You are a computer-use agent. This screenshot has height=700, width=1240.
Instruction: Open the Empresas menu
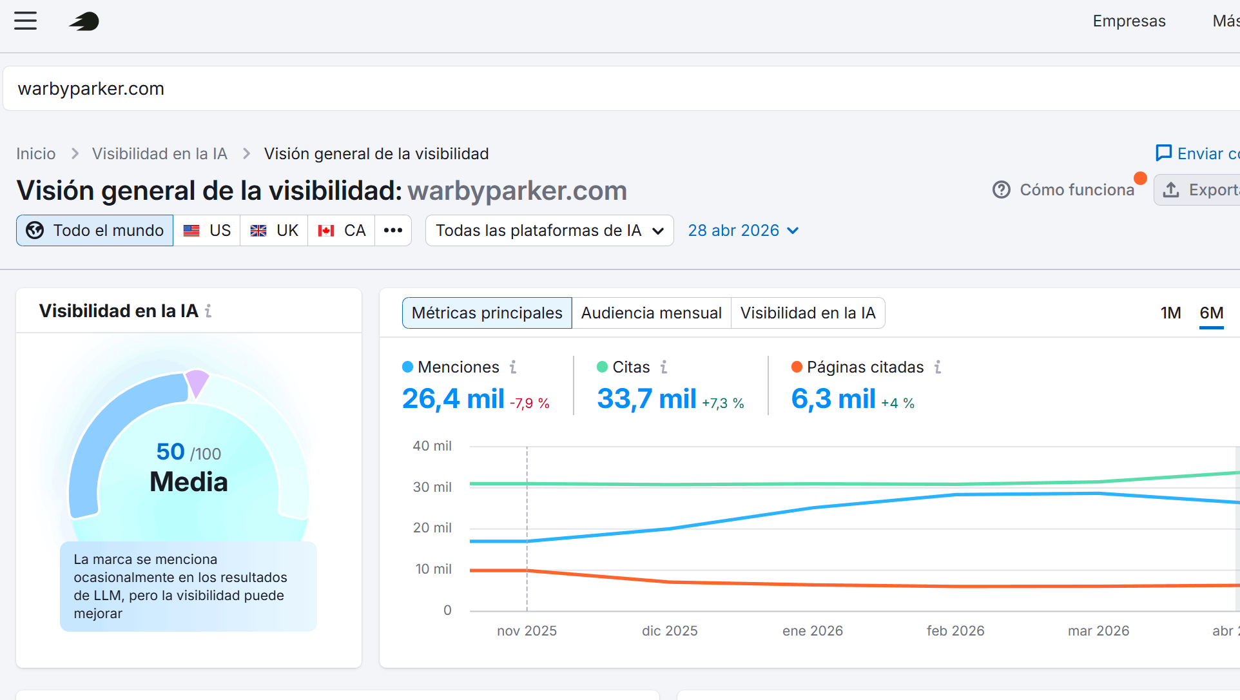1129,21
